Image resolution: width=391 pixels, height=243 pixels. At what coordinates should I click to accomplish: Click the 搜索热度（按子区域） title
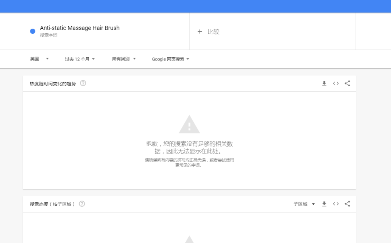click(x=52, y=204)
